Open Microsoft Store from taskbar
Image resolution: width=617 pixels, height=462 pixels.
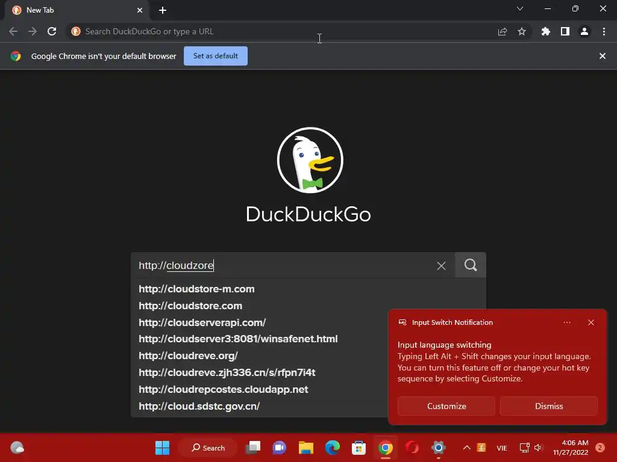coord(359,448)
